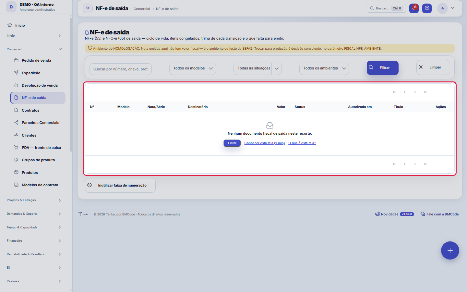Open the Todos os ambientes dropdown
Screen dimensions: 467x292
click(x=324, y=68)
